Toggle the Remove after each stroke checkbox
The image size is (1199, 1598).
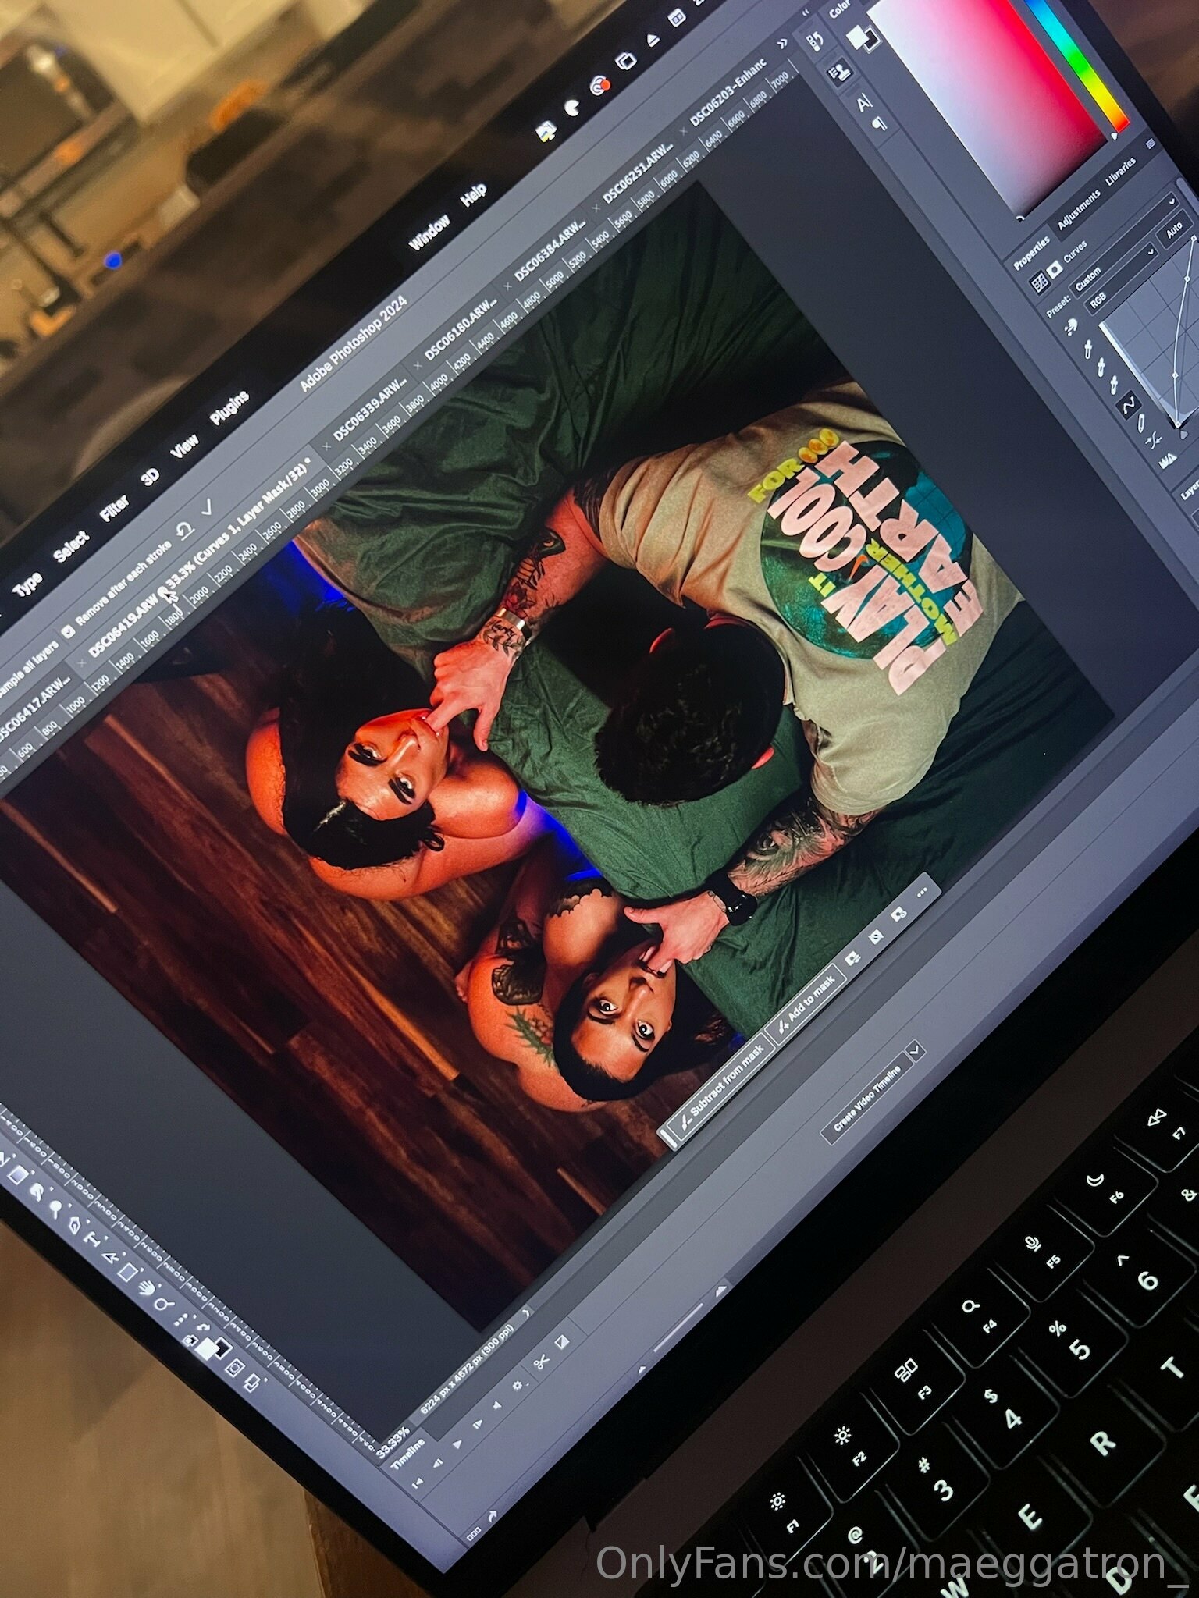tap(69, 630)
